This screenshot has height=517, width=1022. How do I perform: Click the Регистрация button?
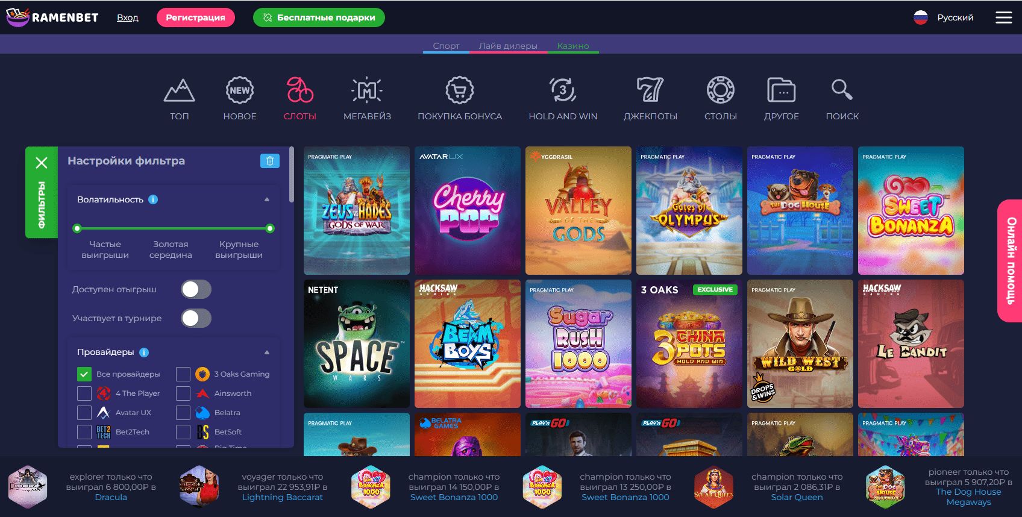point(196,17)
